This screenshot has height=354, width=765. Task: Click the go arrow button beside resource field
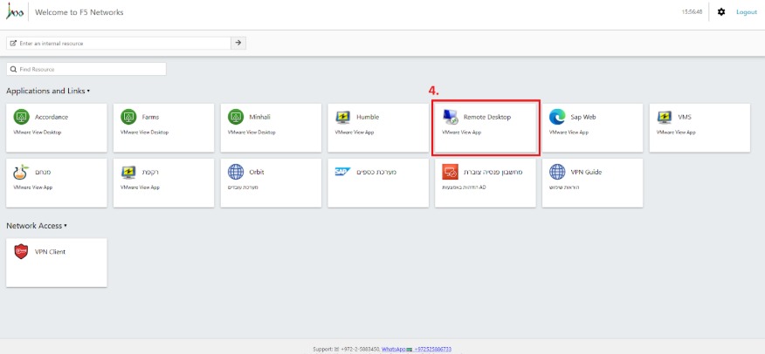coord(238,43)
